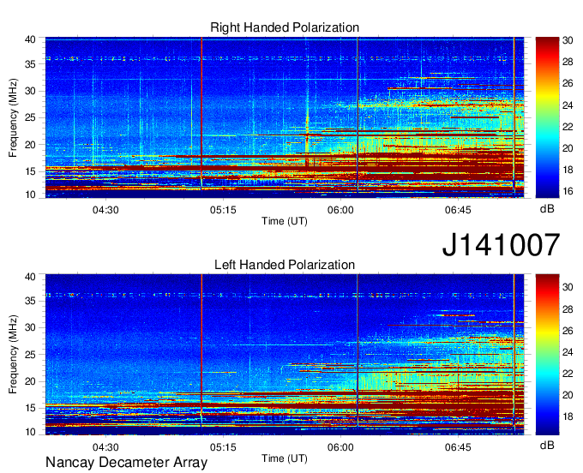Click inside the Left Handed Polarization spectrogram
The image size is (583, 473).
[x=285, y=355]
